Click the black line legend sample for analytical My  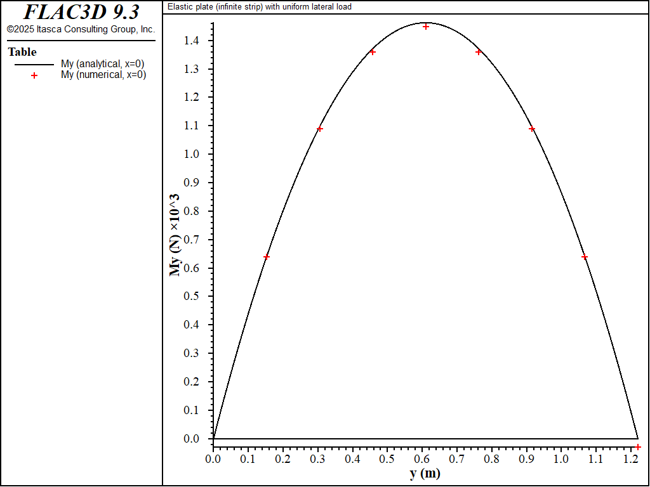tap(34, 64)
